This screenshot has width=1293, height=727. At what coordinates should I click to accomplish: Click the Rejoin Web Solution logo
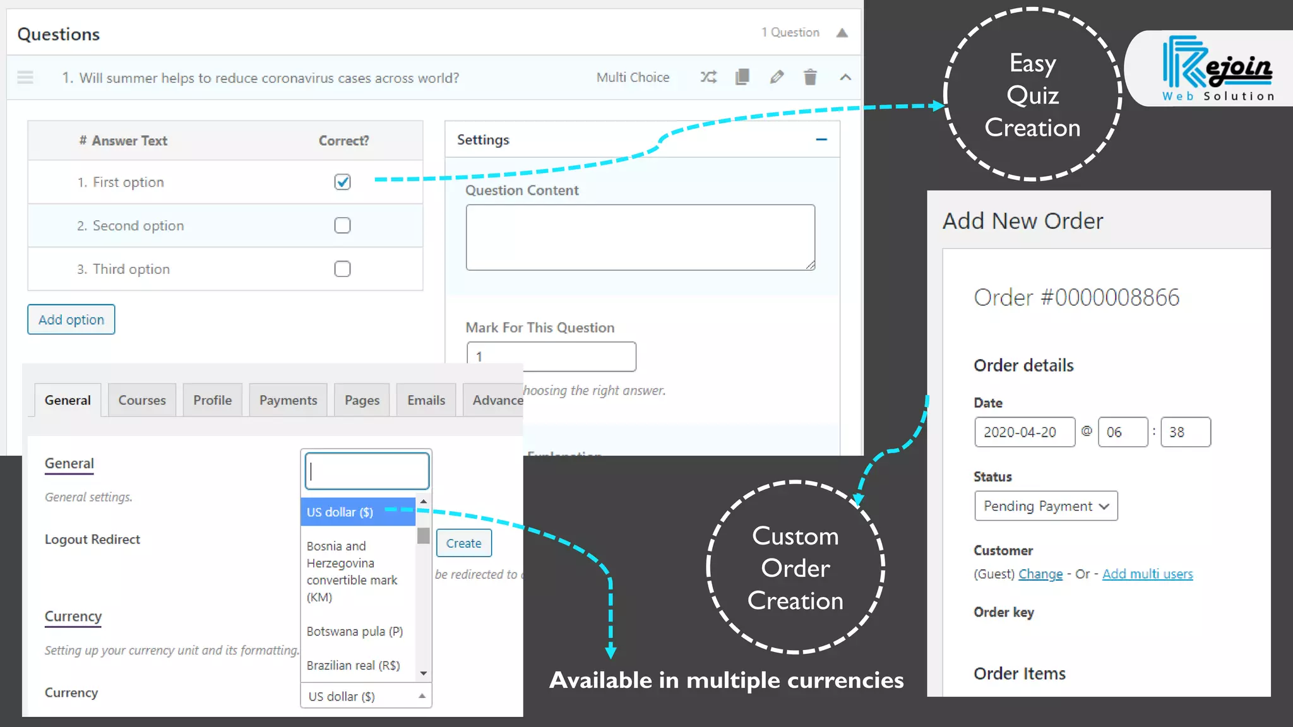1217,68
